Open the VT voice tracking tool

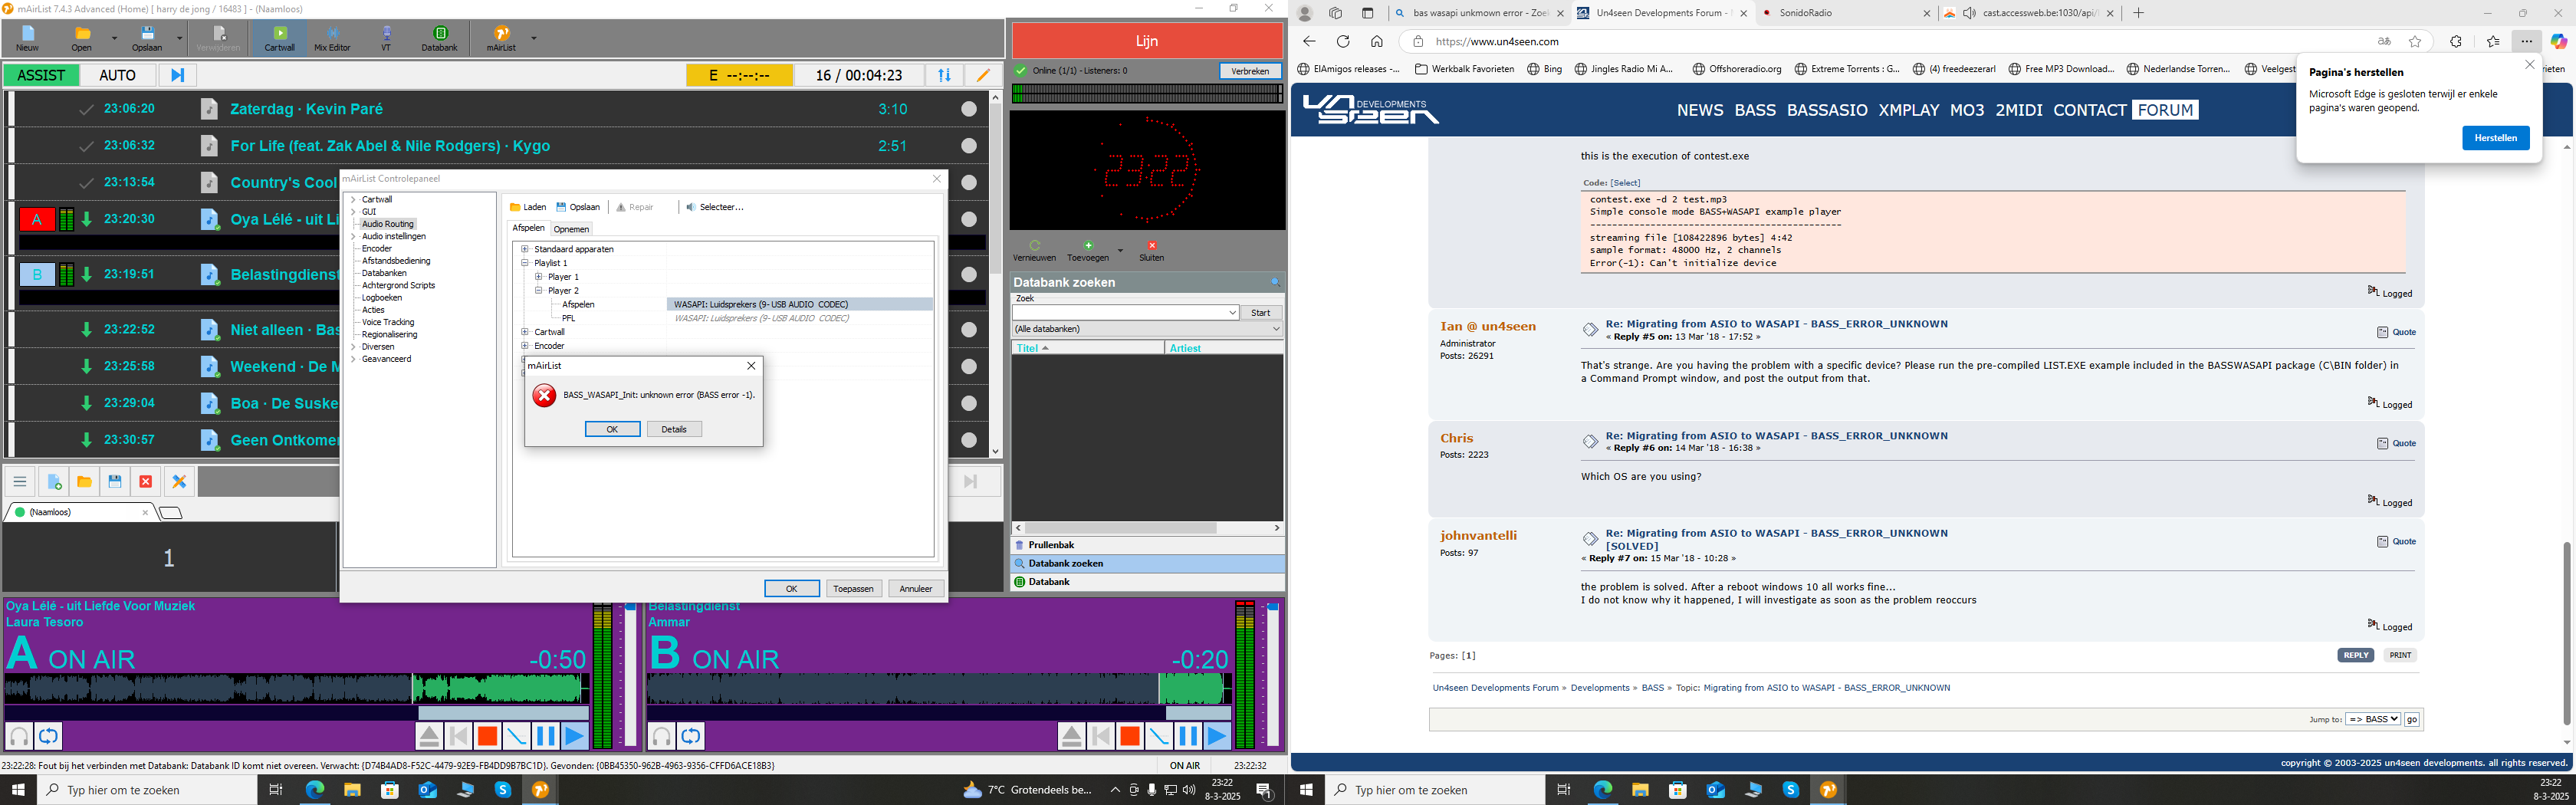(386, 39)
